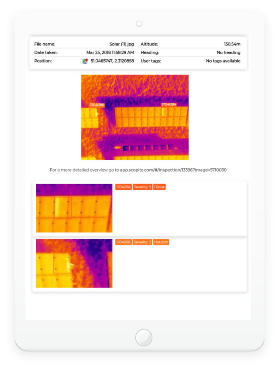Click the main thermal solar panel image
Screen dimensions: 279x370
[x=135, y=117]
